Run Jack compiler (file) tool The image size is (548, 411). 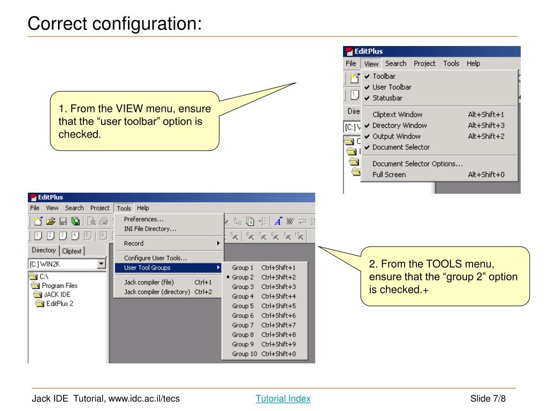coord(169,282)
